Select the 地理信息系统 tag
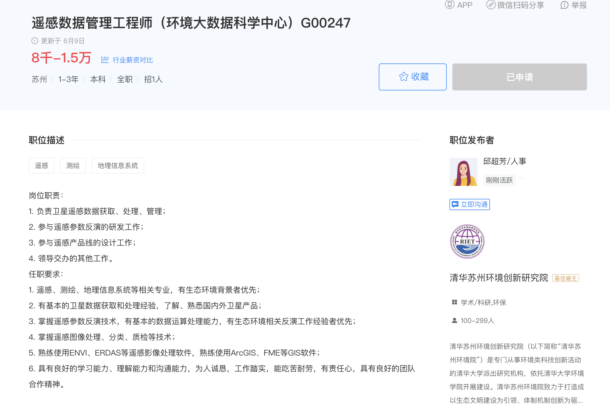Screen dimensions: 610x410 118,166
